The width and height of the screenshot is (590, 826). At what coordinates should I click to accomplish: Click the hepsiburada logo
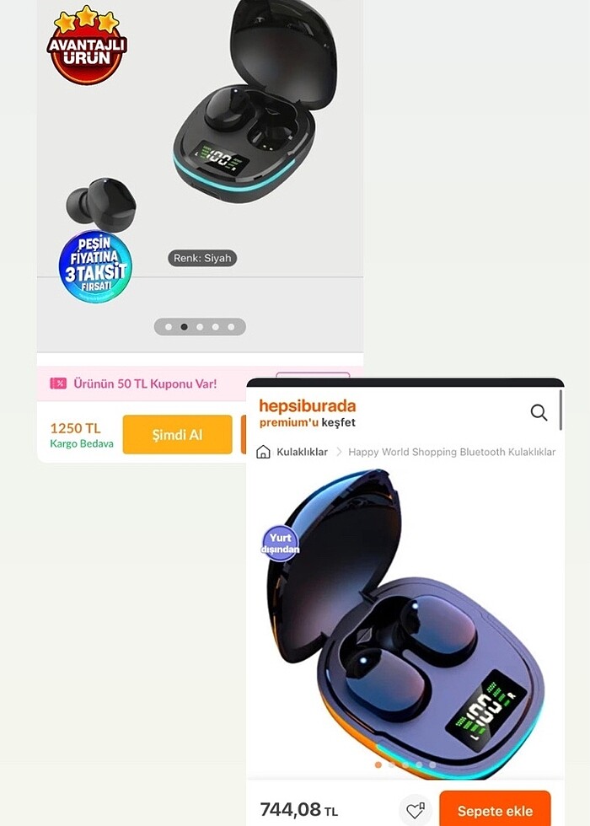[x=307, y=406]
